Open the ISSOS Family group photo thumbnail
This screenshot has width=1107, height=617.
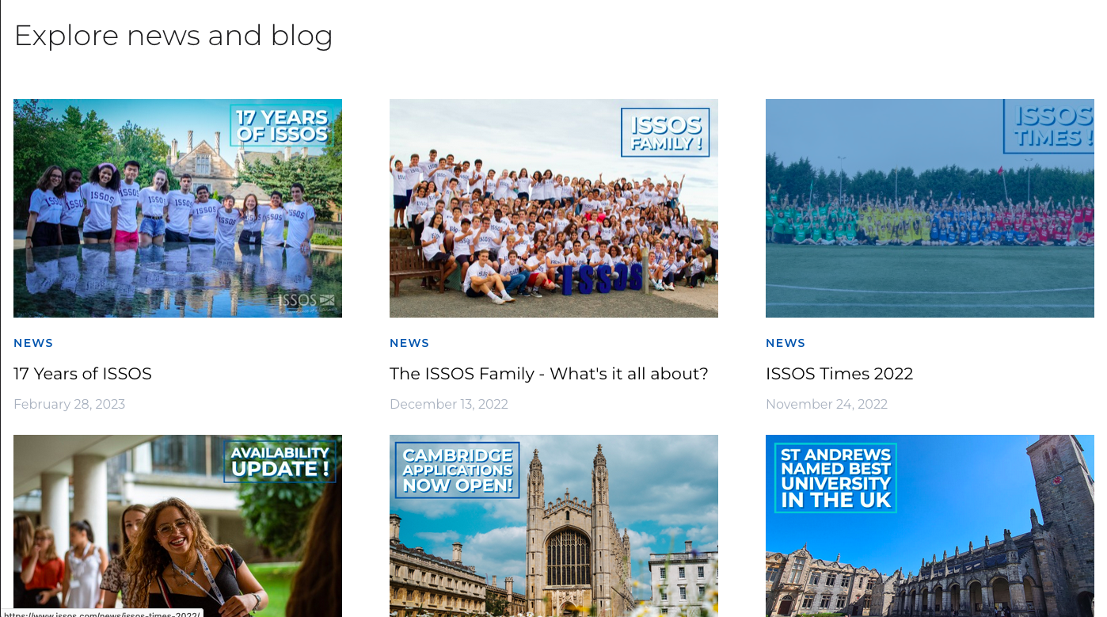tap(553, 208)
